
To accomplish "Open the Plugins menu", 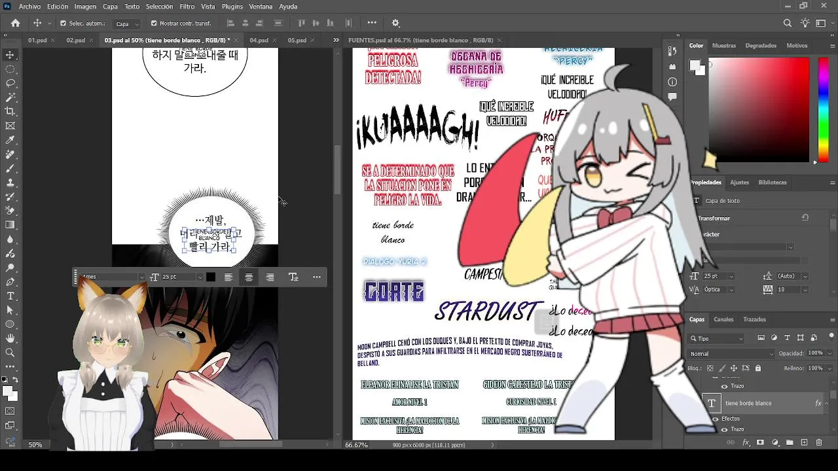I will pos(232,7).
